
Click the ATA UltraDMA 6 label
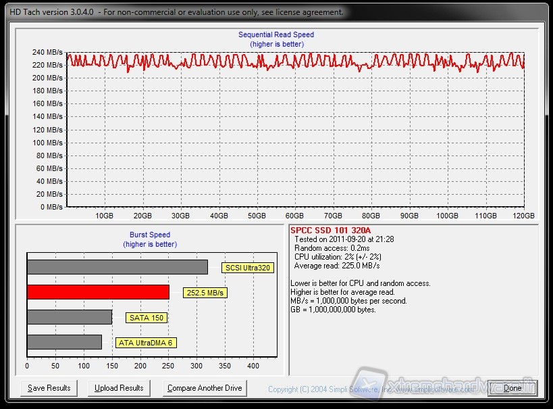click(x=146, y=343)
